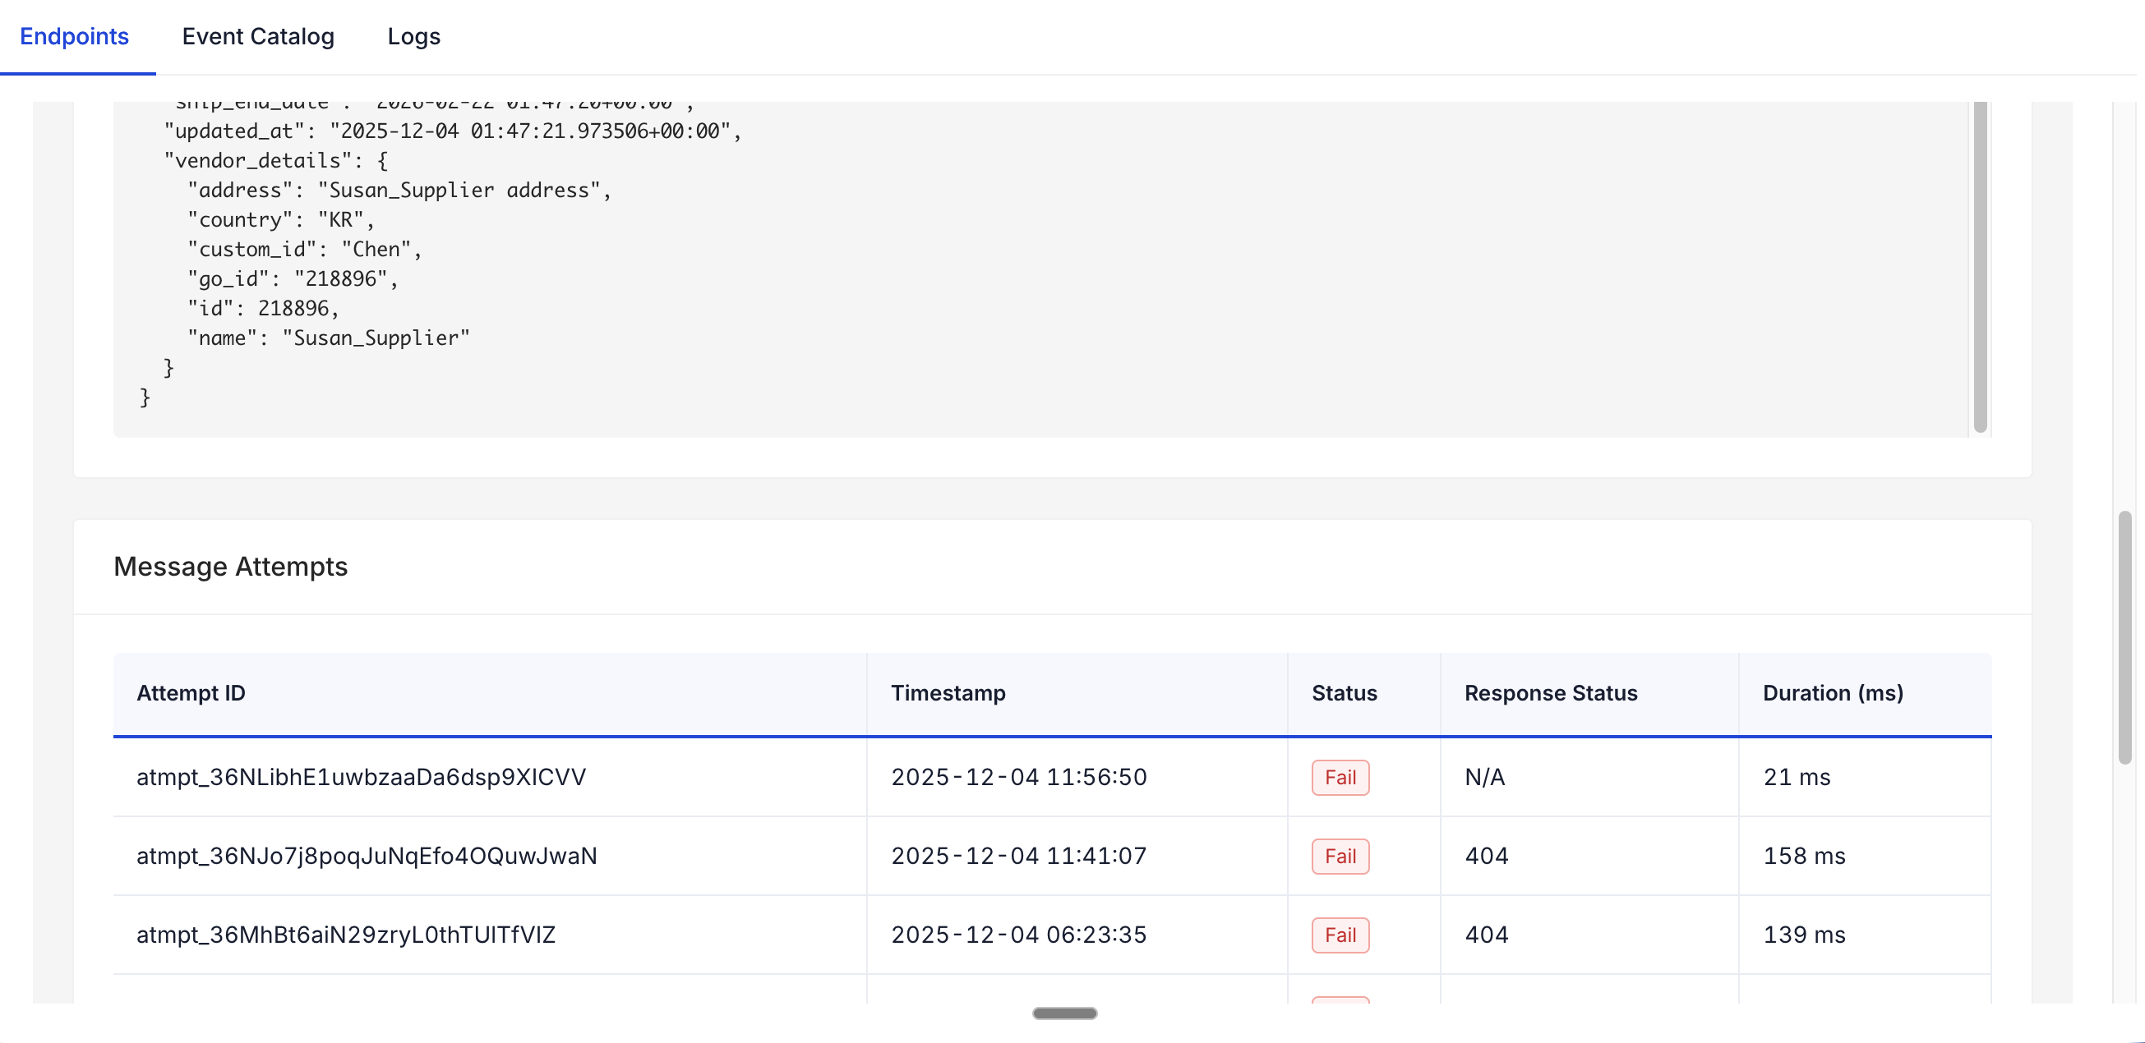Open attempt atmpt_36MhBt6aiN29zryL0thTUITfVIZ details

[346, 934]
